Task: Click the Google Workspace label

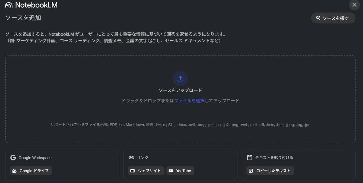Action: tap(35, 158)
